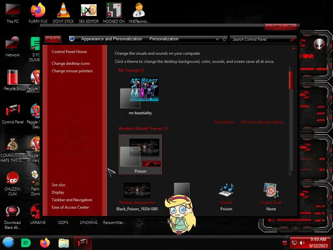This screenshot has width=333, height=250.
Task: Click the forward navigation arrow
Action: tap(57, 39)
